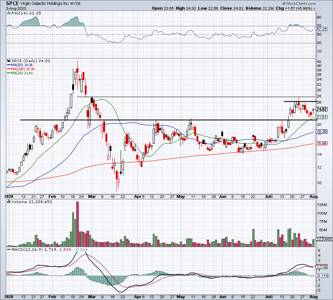Click the small triangle after the Chg value

[314, 9]
